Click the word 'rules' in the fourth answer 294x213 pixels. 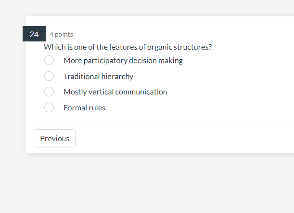coord(96,107)
